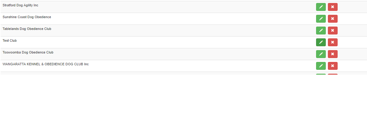Open editor for Tablelands Dog Obedience Club
Image resolution: width=367 pixels, height=139 pixels.
click(321, 31)
